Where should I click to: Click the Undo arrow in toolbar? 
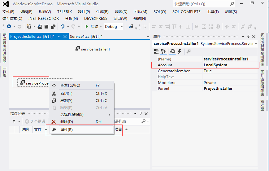tap(63, 27)
